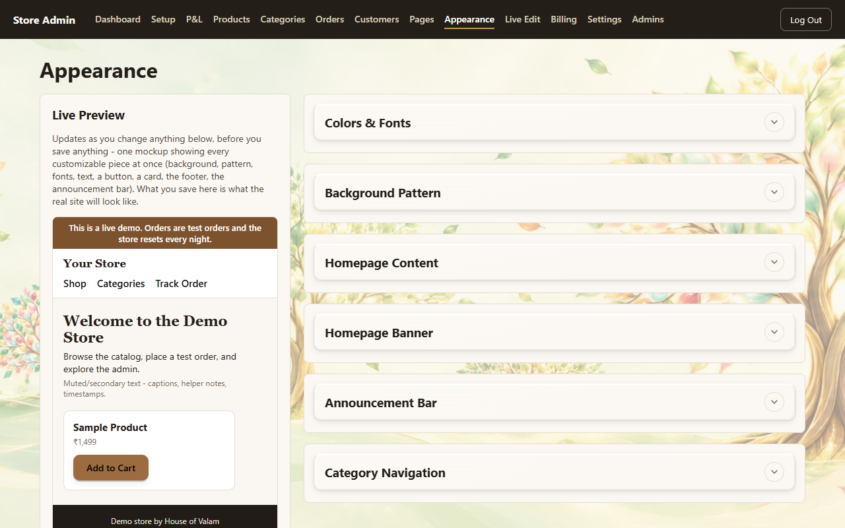
Task: Expand the Announcement Bar chevron
Action: coord(774,402)
